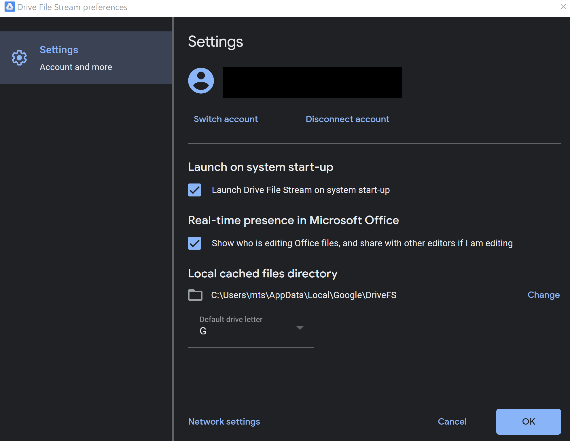The height and width of the screenshot is (441, 570).
Task: Click the Cancel button
Action: pyautogui.click(x=452, y=421)
